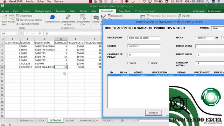Open the Diseño de página tab
The width and height of the screenshot is (224, 126).
click(x=43, y=11)
